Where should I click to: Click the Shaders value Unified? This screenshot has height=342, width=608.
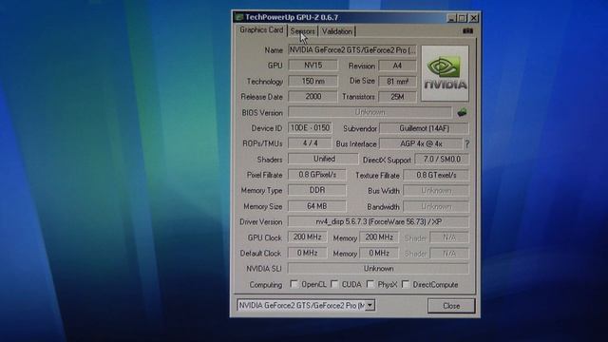(x=323, y=159)
